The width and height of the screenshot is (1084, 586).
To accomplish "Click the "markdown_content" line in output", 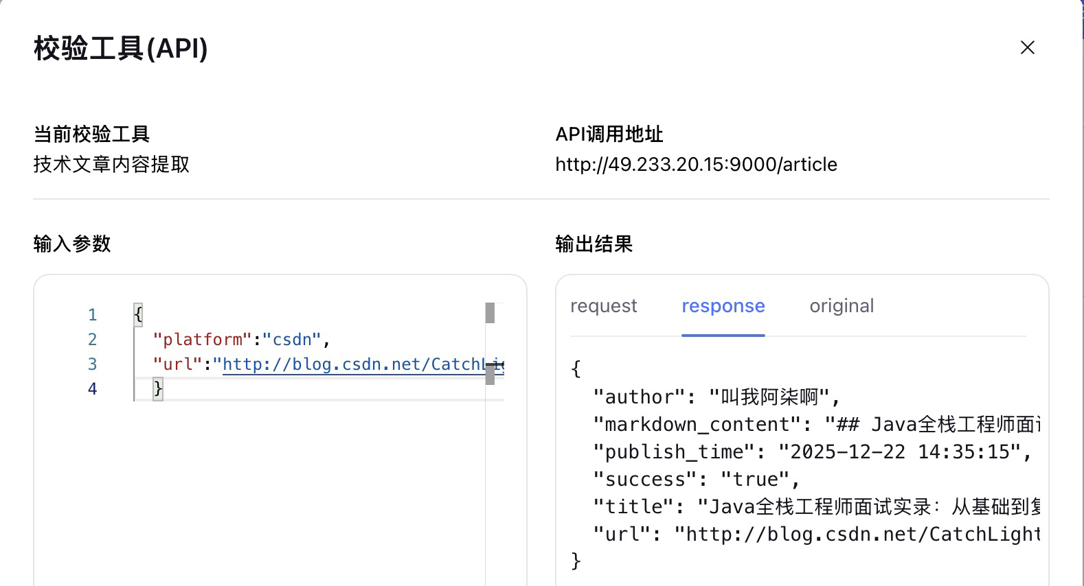I will (816, 425).
